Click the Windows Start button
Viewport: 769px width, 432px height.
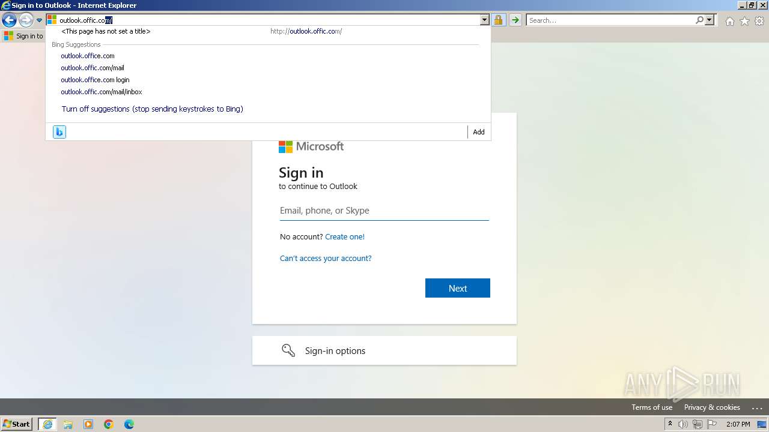(17, 424)
